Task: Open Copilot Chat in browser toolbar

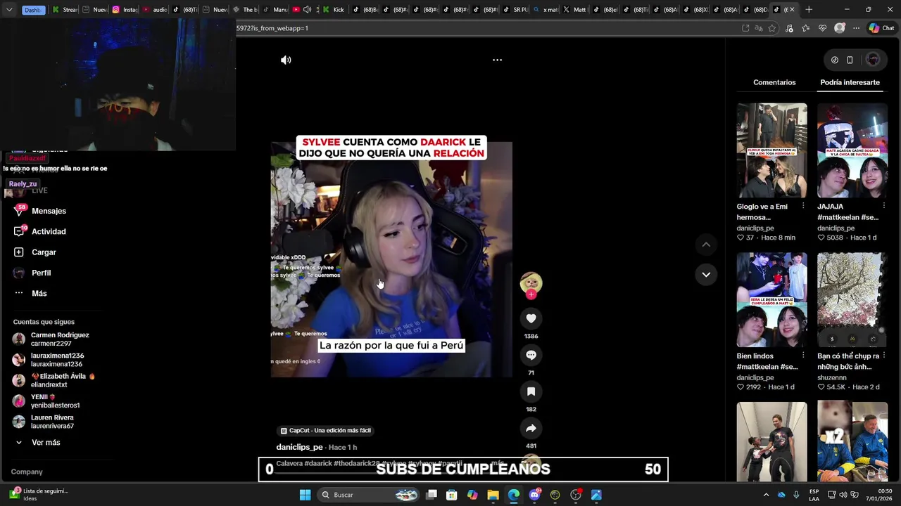Action: pos(881,28)
